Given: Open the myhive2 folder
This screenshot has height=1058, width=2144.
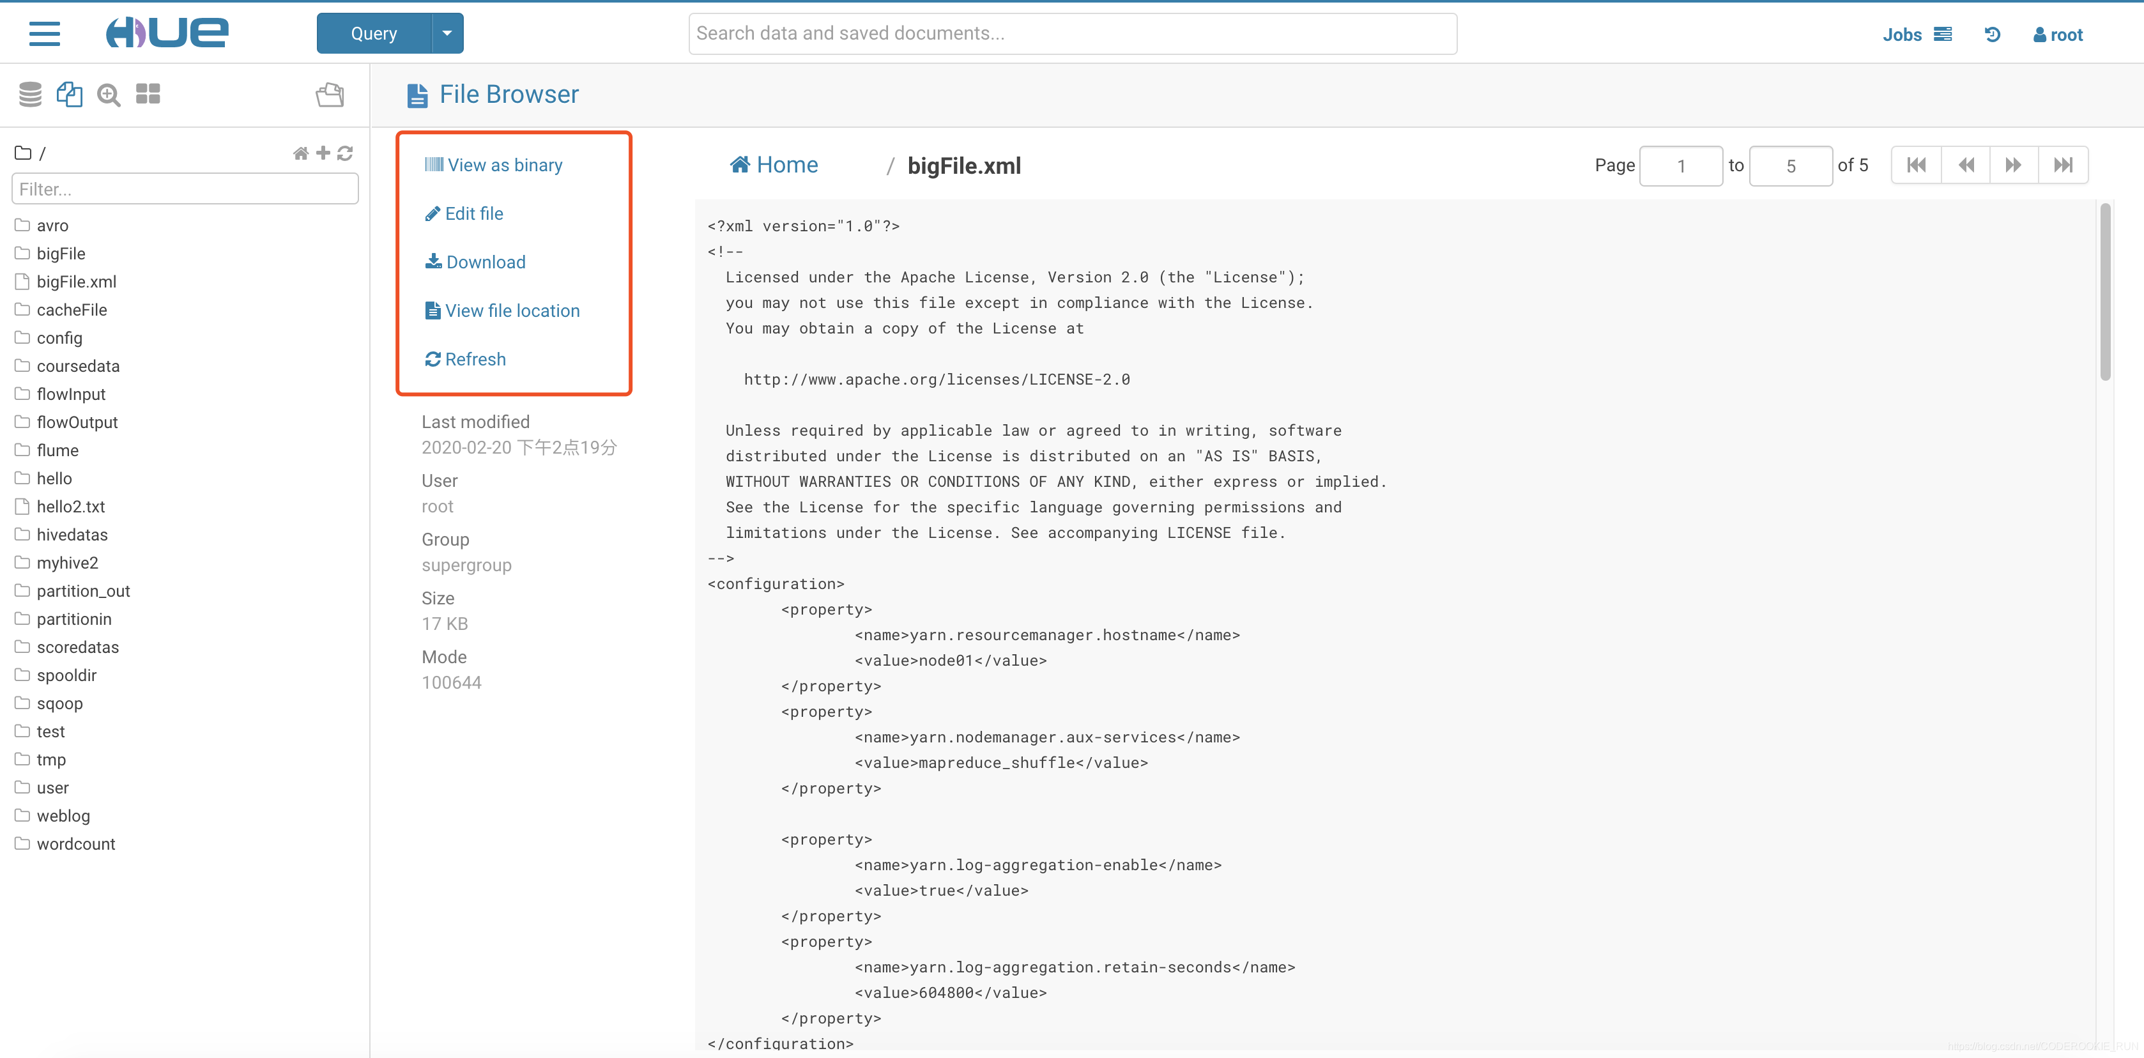Looking at the screenshot, I should [66, 563].
